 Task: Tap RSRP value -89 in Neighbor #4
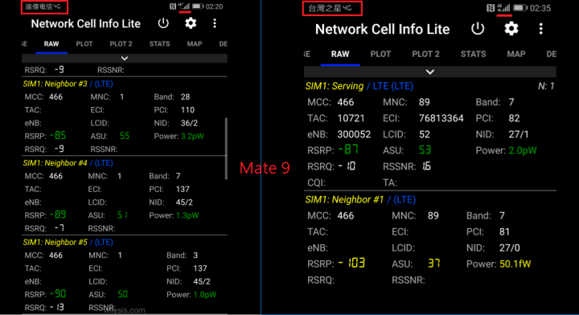(x=58, y=215)
